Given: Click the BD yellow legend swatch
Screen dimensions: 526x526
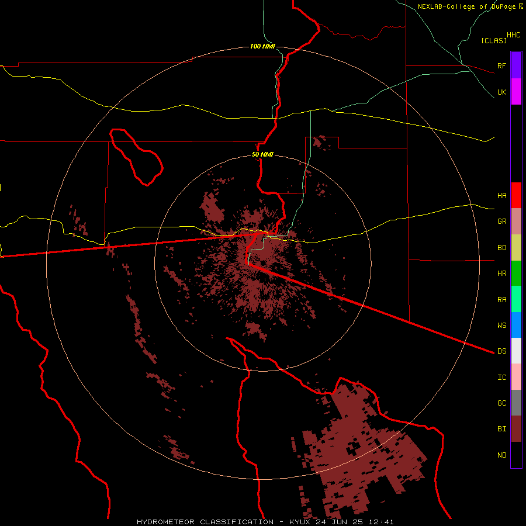Looking at the screenshot, I should [516, 248].
